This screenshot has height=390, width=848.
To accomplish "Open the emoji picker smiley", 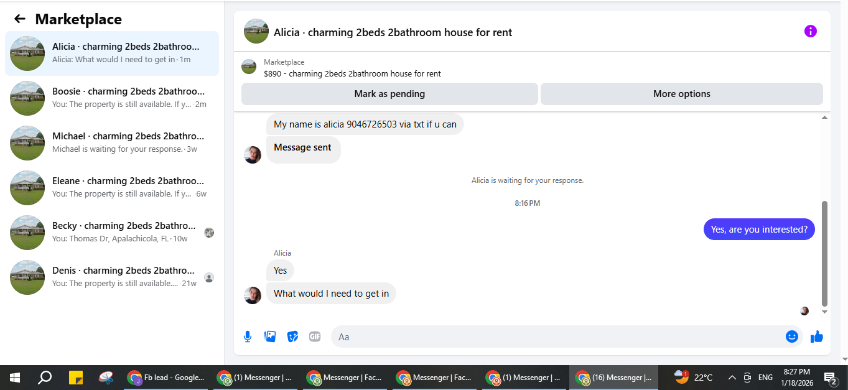I will (x=791, y=337).
